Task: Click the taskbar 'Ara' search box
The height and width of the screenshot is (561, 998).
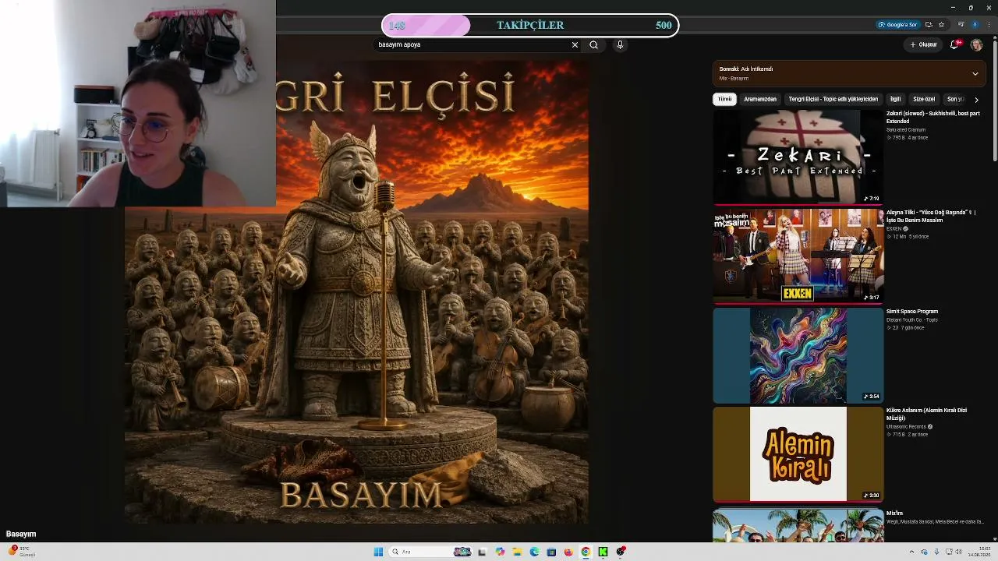Action: point(432,552)
